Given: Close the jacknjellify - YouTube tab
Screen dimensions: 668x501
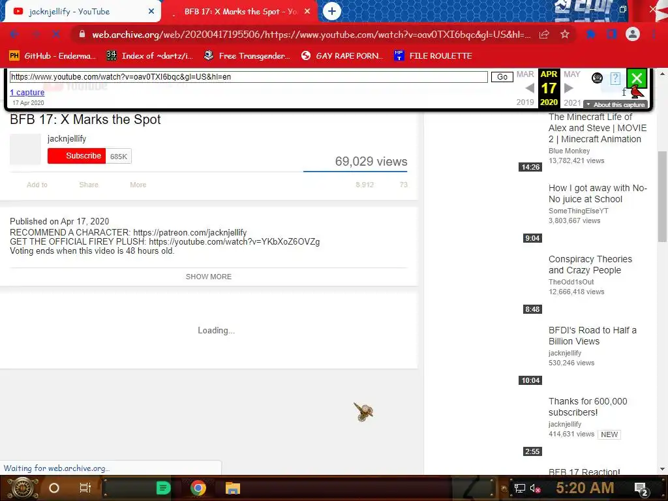Looking at the screenshot, I should click(x=151, y=12).
